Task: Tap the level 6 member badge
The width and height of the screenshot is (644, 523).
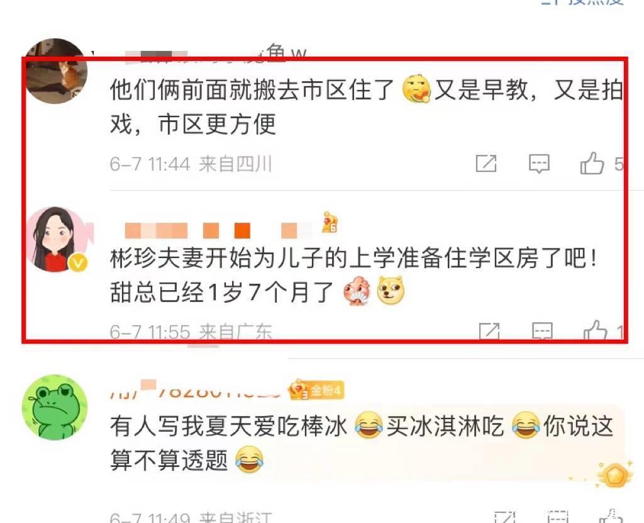Action: click(330, 222)
